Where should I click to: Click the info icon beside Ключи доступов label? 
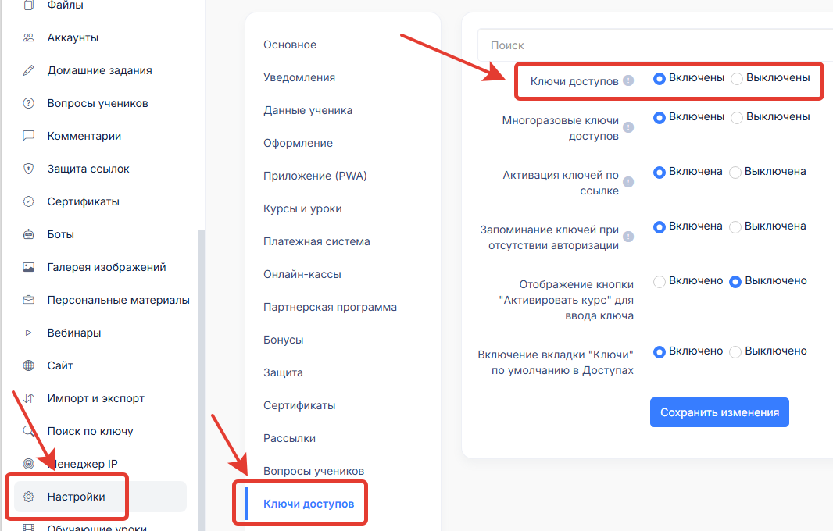point(628,81)
